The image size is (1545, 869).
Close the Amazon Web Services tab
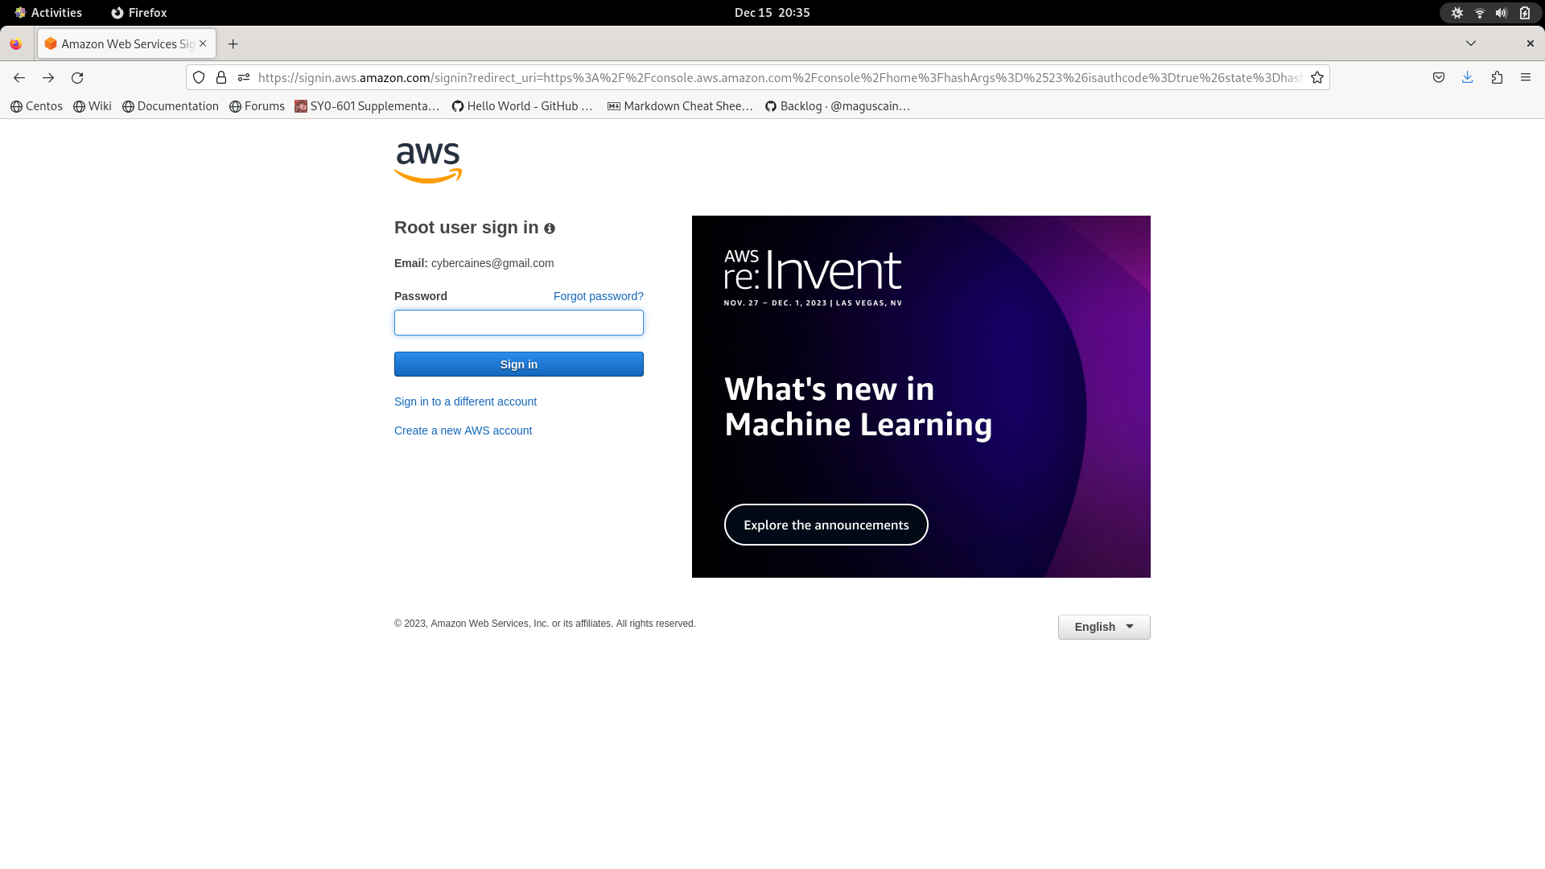pos(203,43)
